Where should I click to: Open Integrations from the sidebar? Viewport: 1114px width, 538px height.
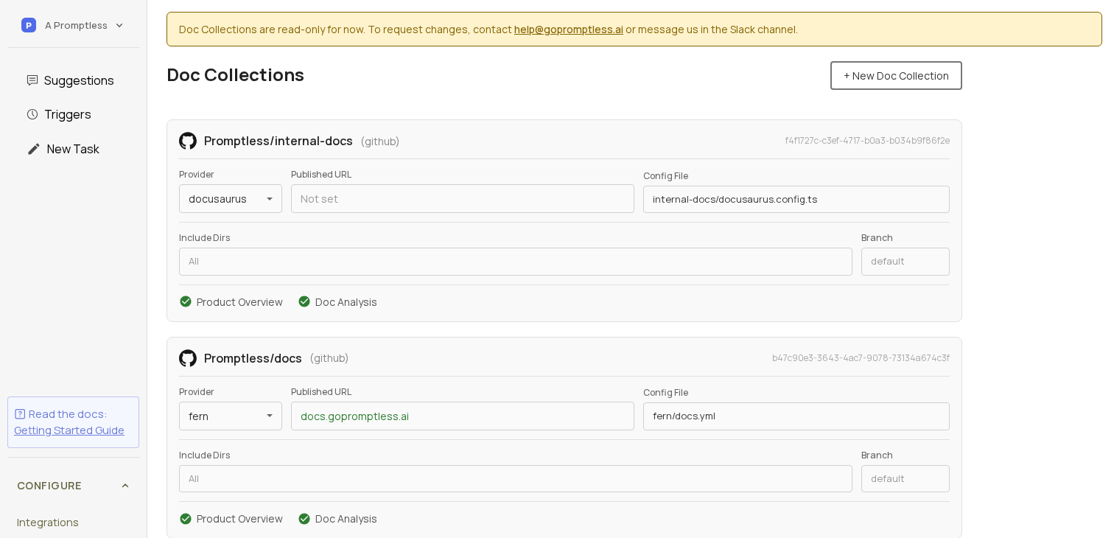click(x=47, y=522)
